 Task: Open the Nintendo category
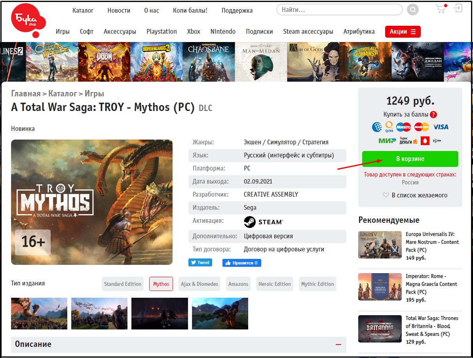(x=223, y=32)
